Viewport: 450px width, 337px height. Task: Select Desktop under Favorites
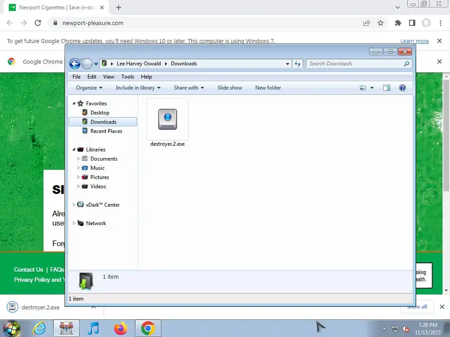pos(100,113)
